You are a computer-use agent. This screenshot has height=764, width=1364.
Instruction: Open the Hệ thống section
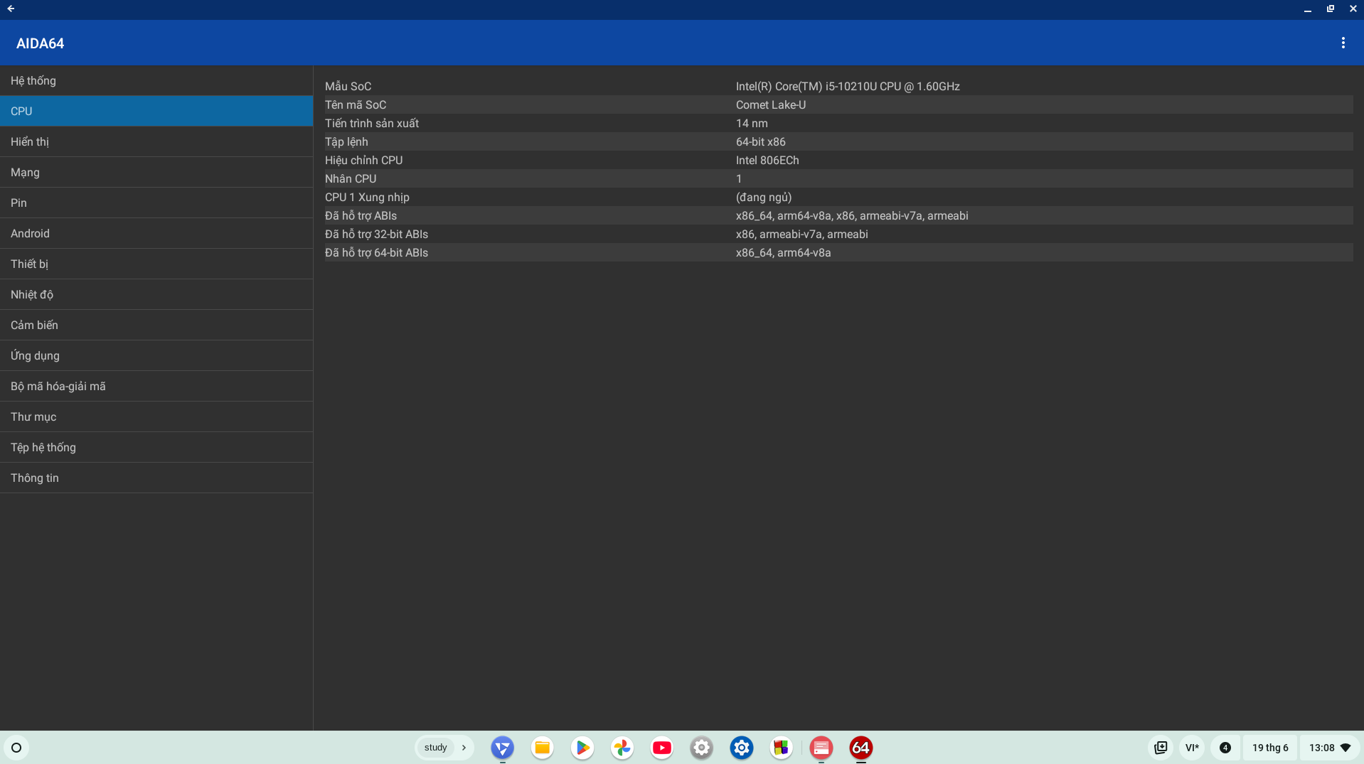(x=156, y=81)
